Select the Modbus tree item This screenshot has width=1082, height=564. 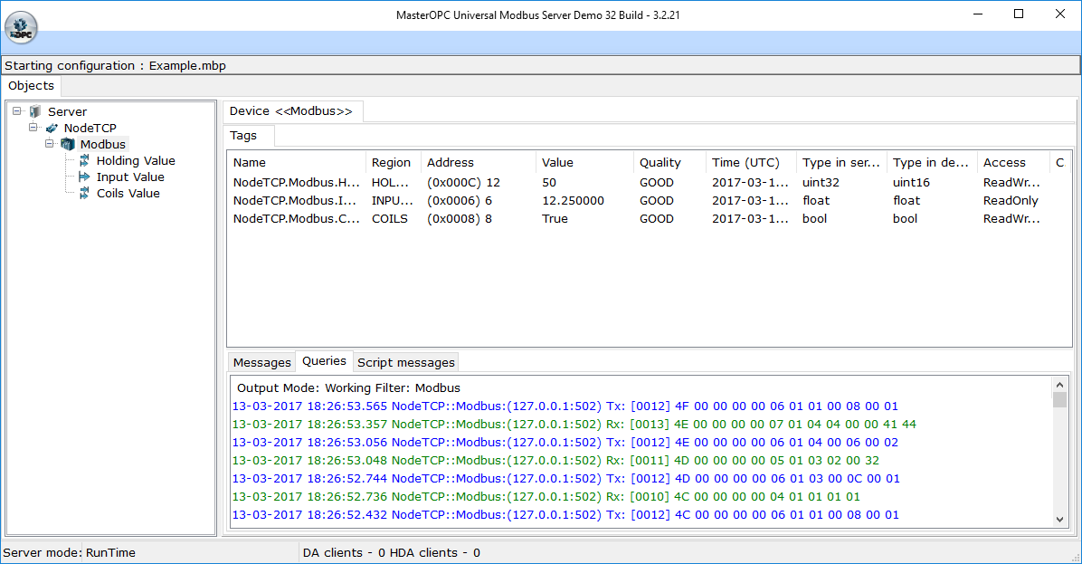(103, 144)
